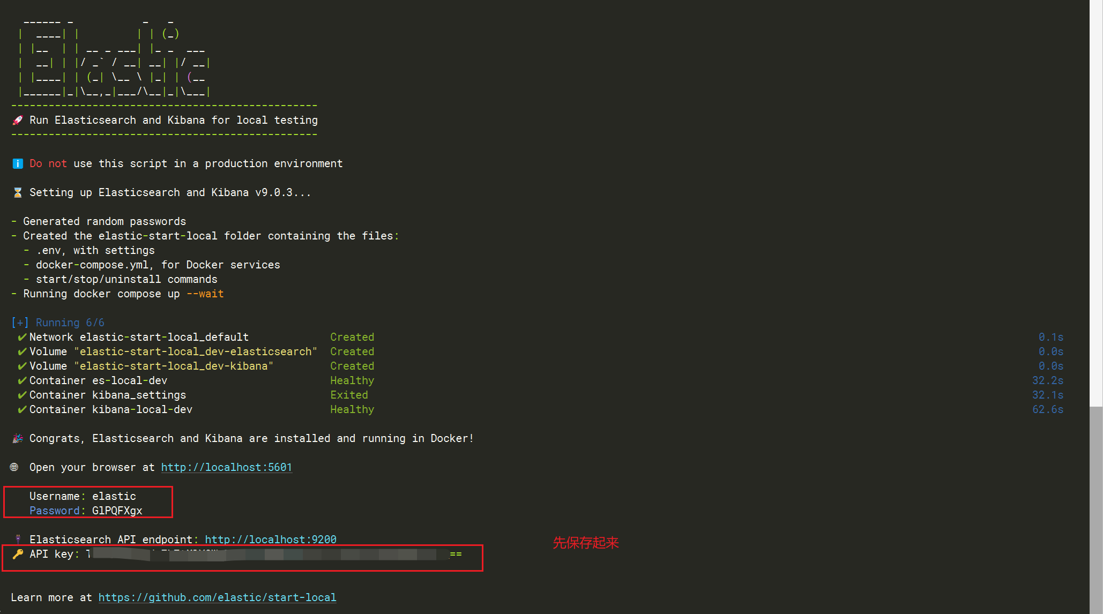The height and width of the screenshot is (614, 1103).
Task: Click the 'API key:' label
Action: click(x=54, y=554)
